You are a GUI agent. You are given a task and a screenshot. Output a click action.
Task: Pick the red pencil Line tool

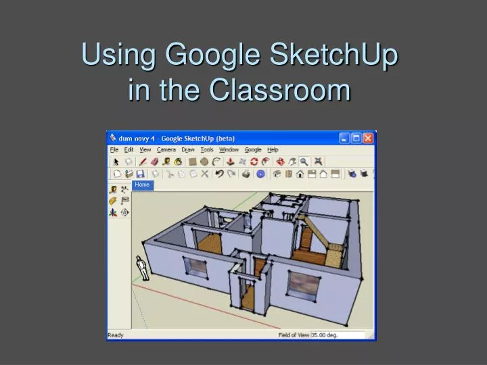coord(143,162)
